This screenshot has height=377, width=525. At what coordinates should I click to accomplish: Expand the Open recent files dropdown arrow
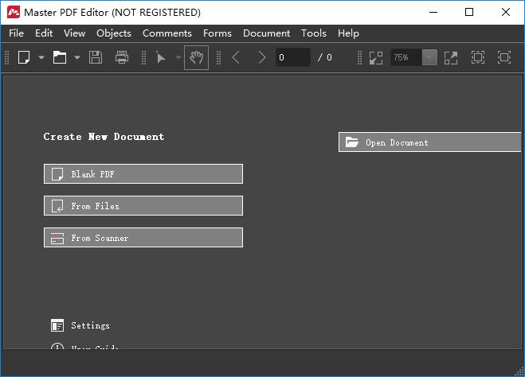tap(77, 57)
